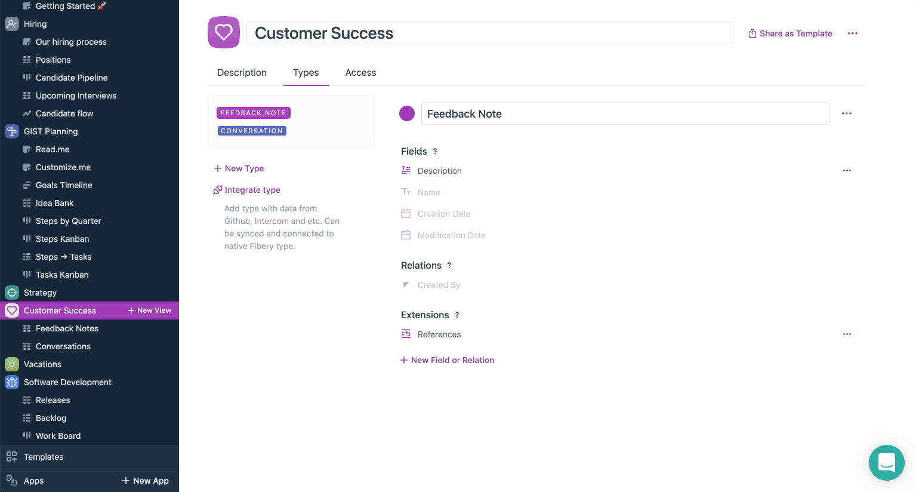Viewport: 916px width, 492px height.
Task: Select the Conversation type badge
Action: [x=252, y=131]
